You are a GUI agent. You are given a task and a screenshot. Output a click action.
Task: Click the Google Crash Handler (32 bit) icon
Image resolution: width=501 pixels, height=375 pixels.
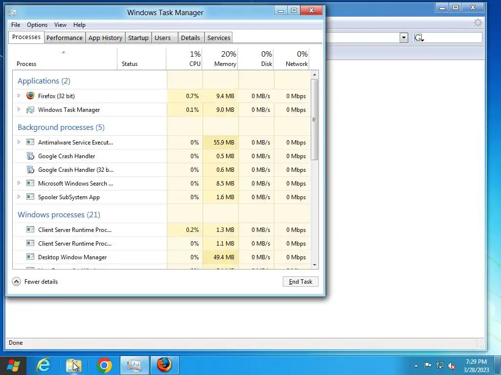(x=30, y=169)
